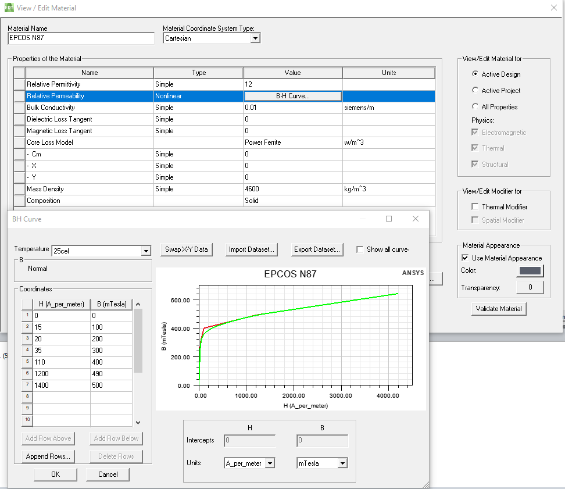Viewport: 565px width, 489px height.
Task: Enable the Thermal Modifier checkbox
Action: [475, 207]
